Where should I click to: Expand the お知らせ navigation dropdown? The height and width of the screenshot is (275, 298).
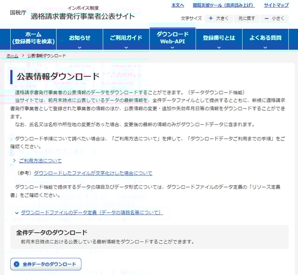pos(80,39)
